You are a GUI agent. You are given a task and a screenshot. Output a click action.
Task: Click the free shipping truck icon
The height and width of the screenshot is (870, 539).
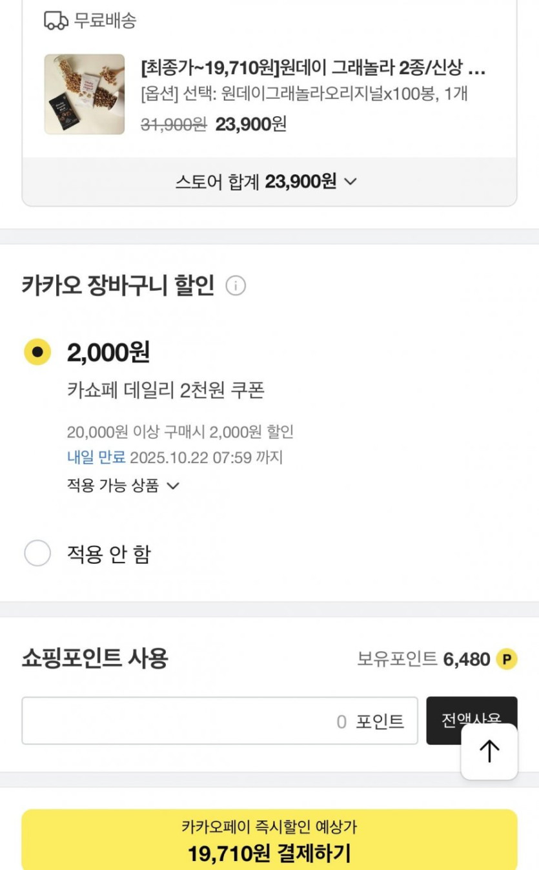click(56, 21)
